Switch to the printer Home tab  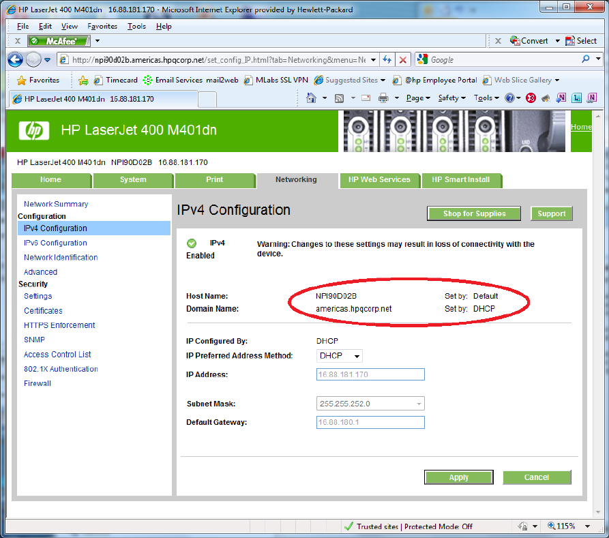click(50, 180)
